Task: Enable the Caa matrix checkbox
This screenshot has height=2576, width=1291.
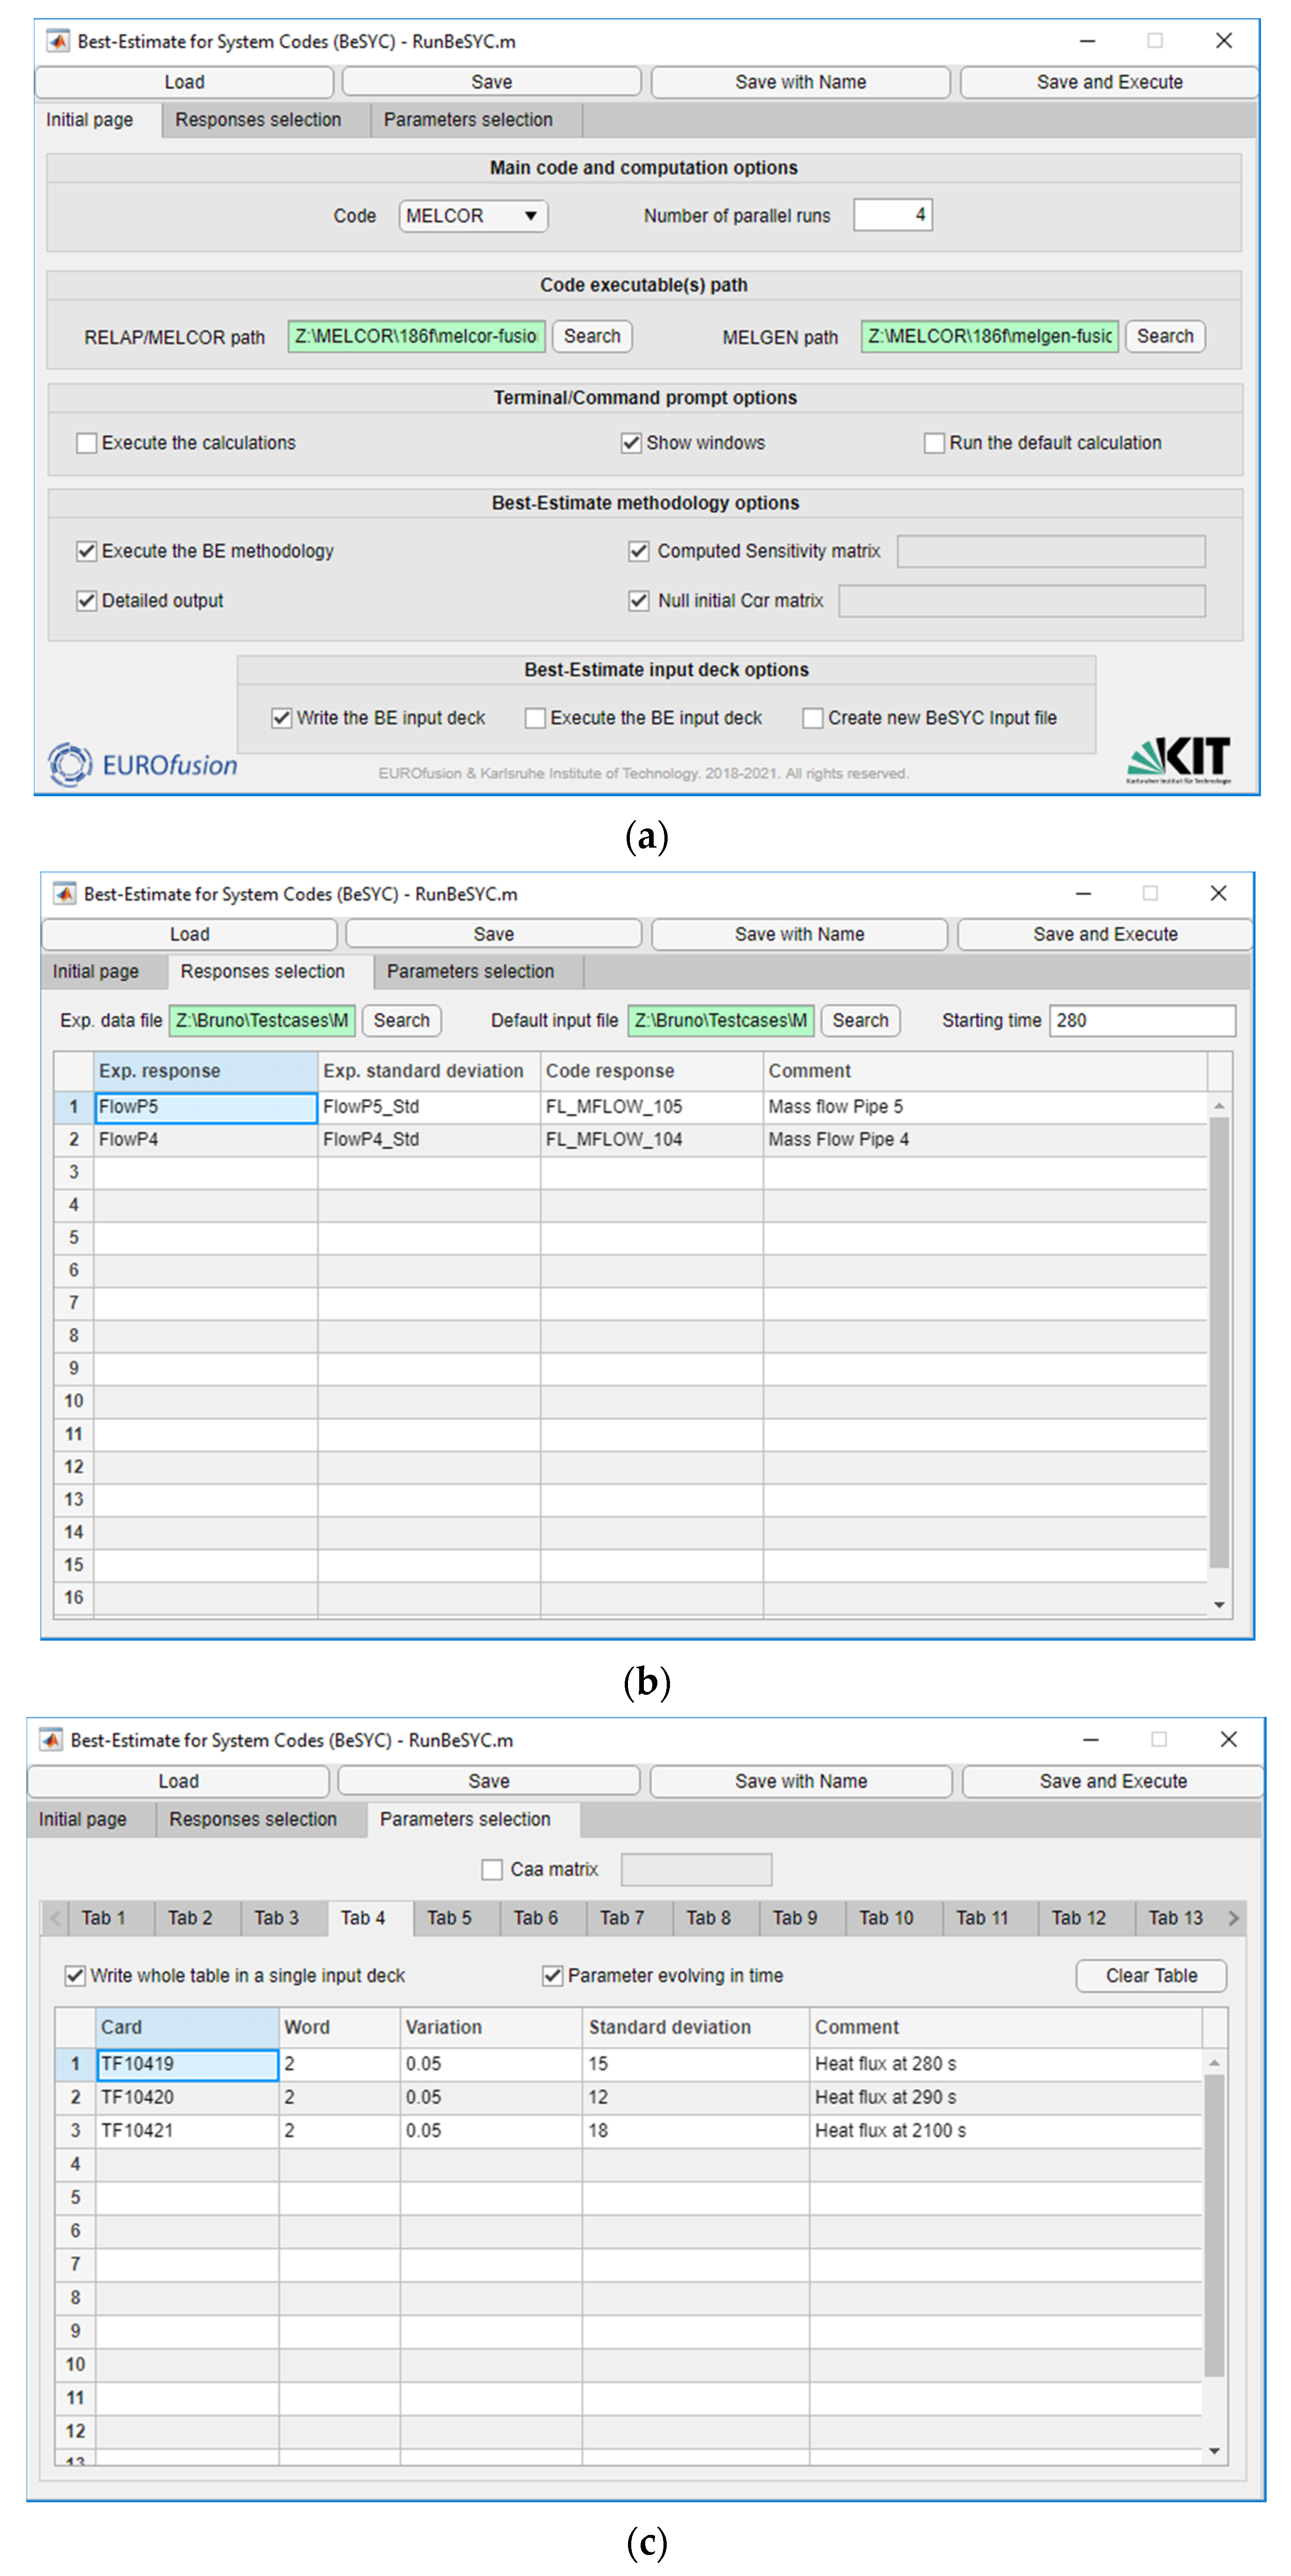Action: (492, 1869)
